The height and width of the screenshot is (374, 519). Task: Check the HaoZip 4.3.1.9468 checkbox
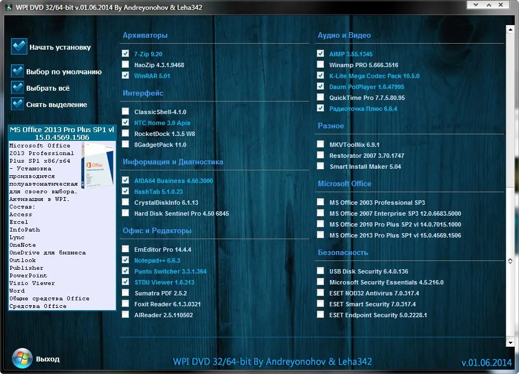126,64
